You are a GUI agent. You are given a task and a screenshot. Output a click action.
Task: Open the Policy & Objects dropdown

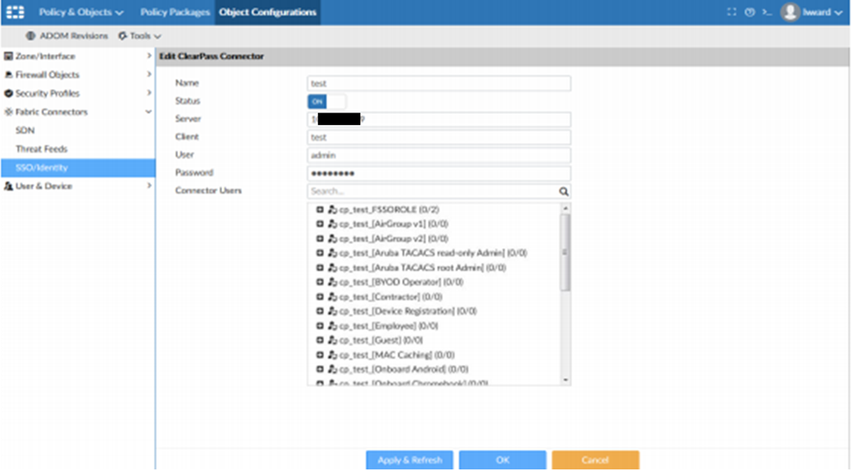(81, 12)
